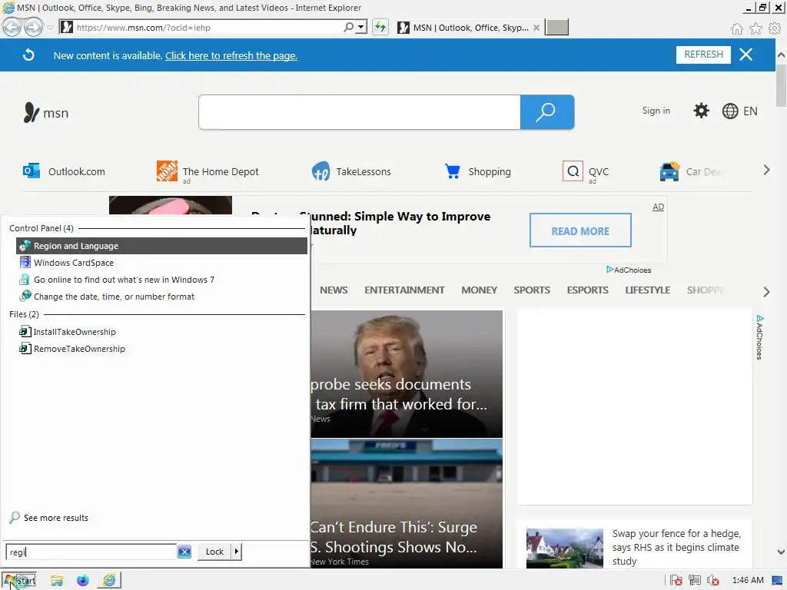Click the address bar search magnifier icon
The width and height of the screenshot is (787, 590).
coord(348,27)
